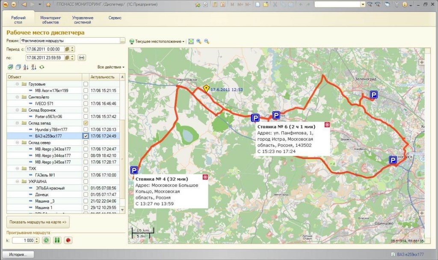Close the Стоянка № 6 popup
The image size is (438, 260).
coord(327,124)
